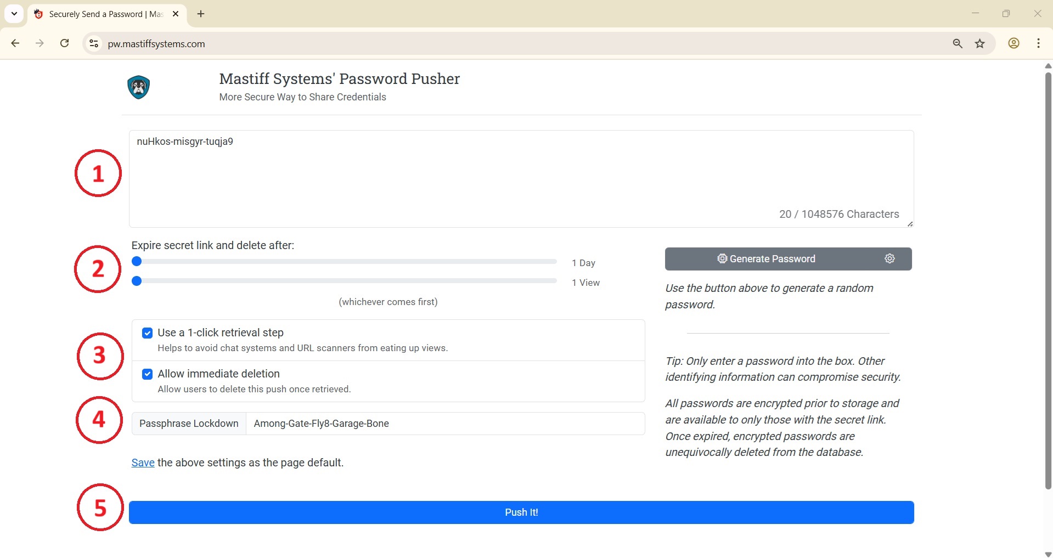Uncheck 'Use a 1-click retrieval step'
The height and width of the screenshot is (558, 1053).
click(x=147, y=333)
